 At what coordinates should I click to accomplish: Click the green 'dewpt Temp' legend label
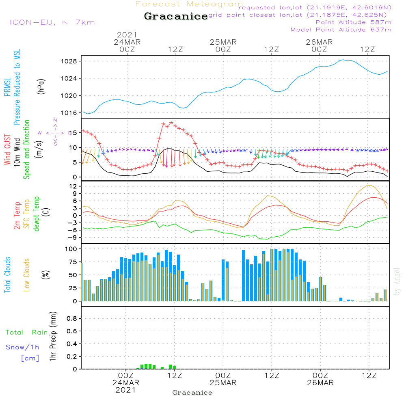coord(36,214)
